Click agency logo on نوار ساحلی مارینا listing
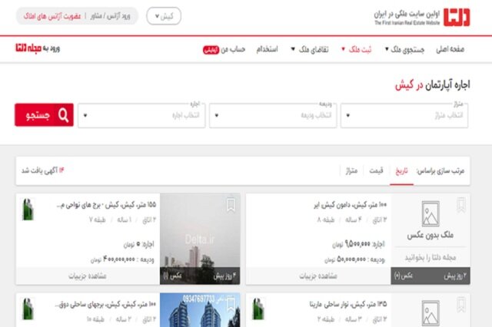492x327 pixels. [258, 309]
